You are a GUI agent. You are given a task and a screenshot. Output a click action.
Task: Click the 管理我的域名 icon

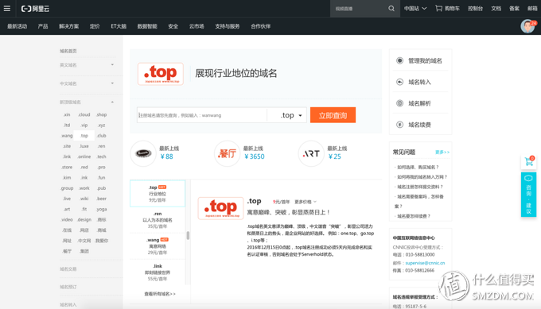point(399,60)
